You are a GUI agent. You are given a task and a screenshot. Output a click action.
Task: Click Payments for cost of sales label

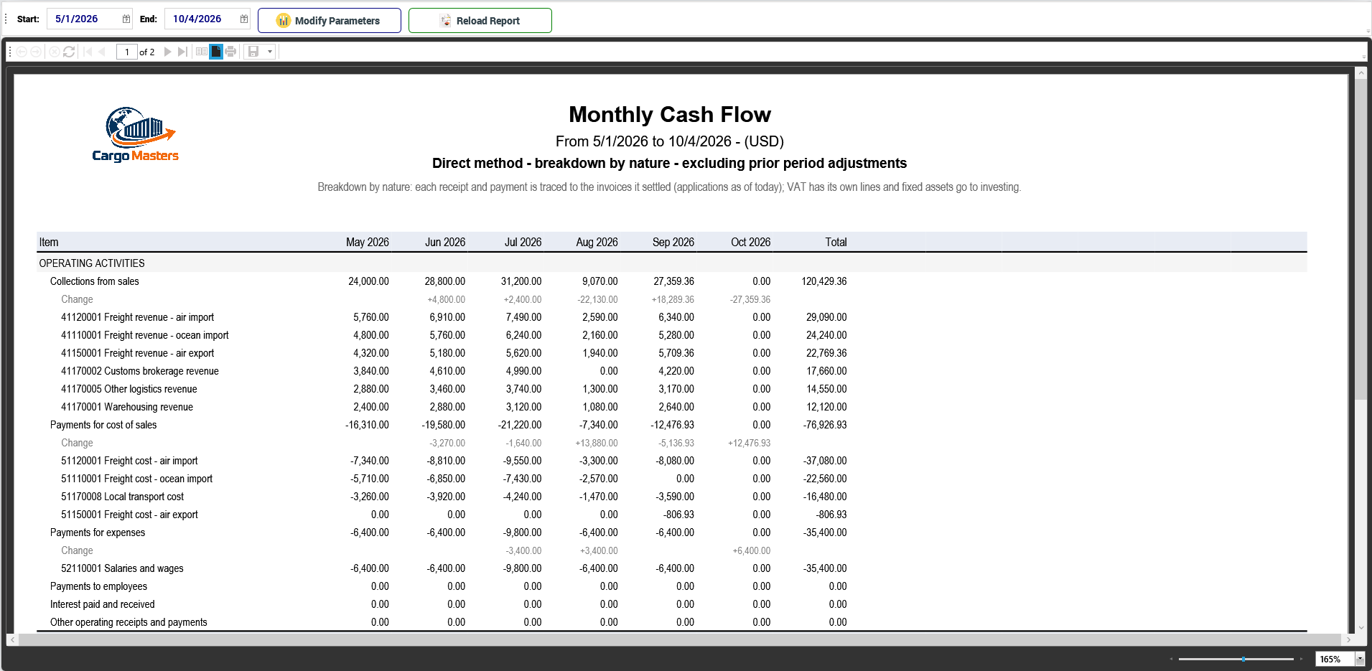(103, 425)
